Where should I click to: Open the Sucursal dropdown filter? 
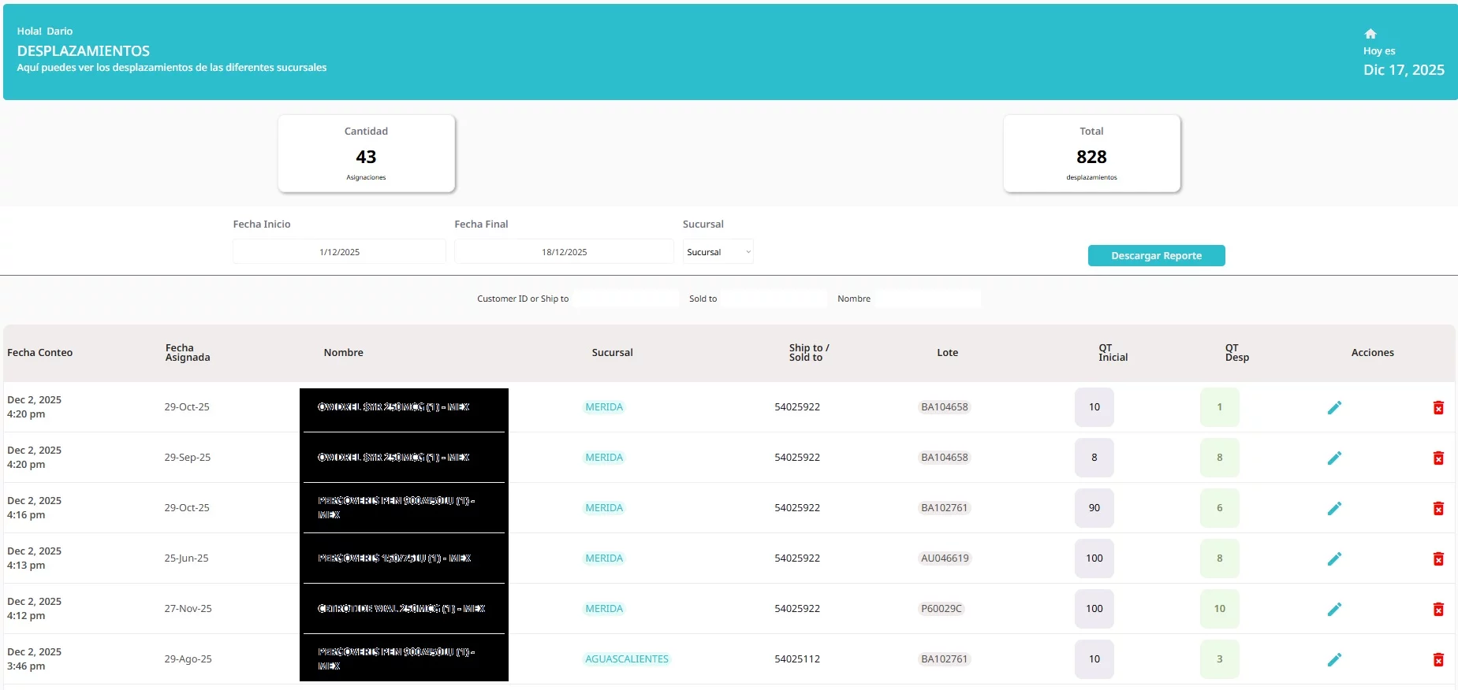coord(718,252)
